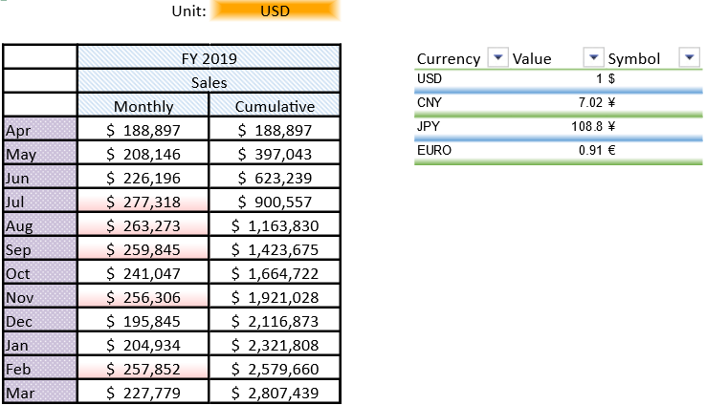Click the FY 2019 header cell
This screenshot has height=405, width=706.
[x=209, y=58]
